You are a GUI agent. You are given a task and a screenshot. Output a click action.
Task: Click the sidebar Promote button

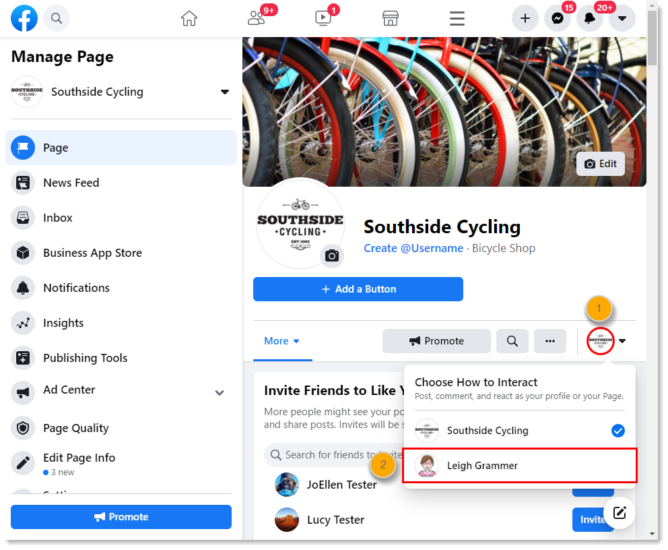(x=121, y=517)
